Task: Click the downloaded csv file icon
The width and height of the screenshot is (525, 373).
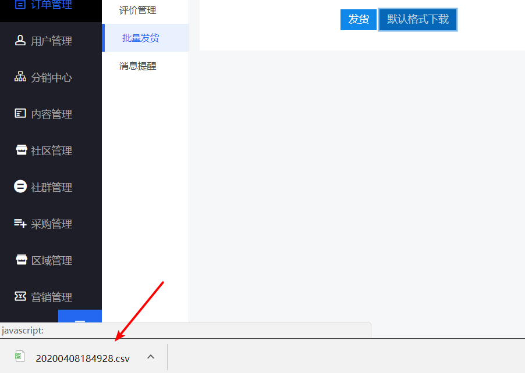Action: [x=20, y=356]
